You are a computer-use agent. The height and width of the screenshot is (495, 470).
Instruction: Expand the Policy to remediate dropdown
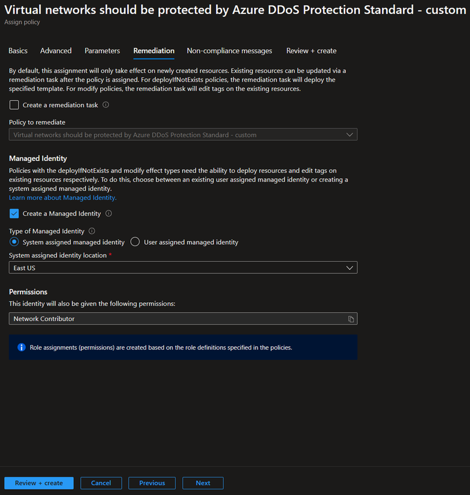183,135
